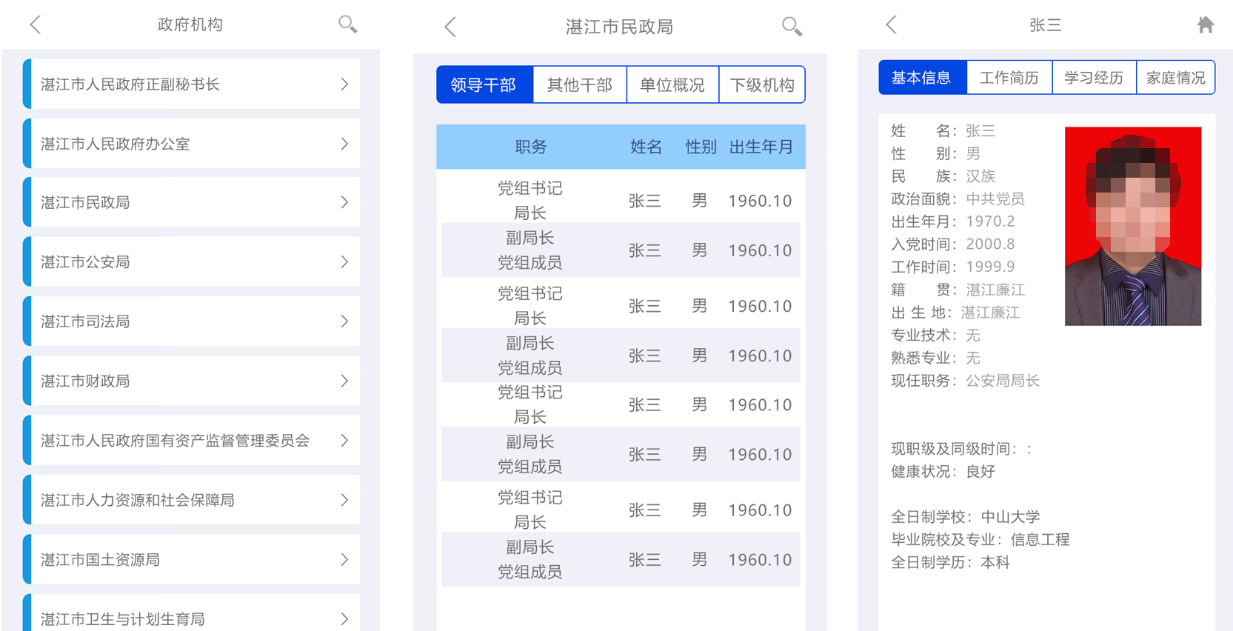Show 工作简历 tab for 张三
Image resolution: width=1233 pixels, height=631 pixels.
1009,78
